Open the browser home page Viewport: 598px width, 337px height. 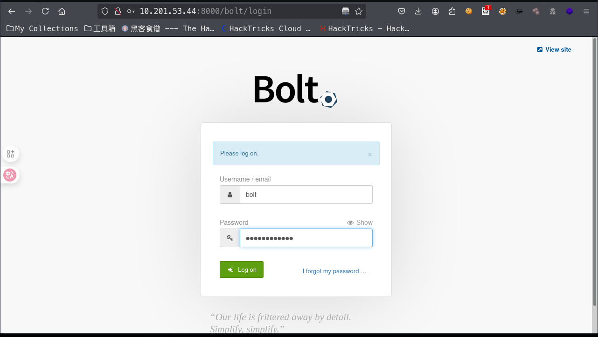coord(62,11)
